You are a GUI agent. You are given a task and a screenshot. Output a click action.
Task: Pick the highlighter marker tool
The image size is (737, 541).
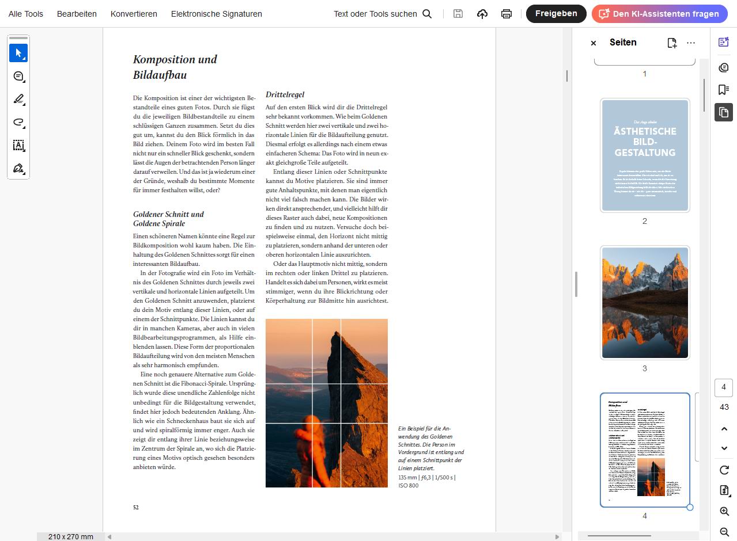coord(18,99)
